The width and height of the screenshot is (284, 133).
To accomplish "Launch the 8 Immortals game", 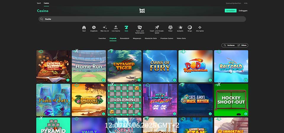I will (x=231, y=125).
